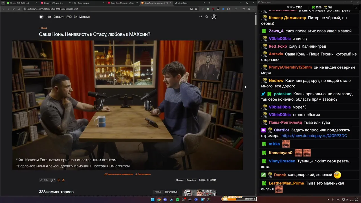Open the user profile icon

pyautogui.click(x=214, y=17)
